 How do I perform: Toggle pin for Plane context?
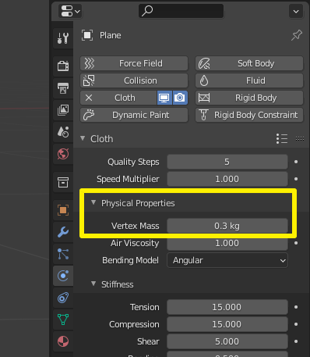(x=297, y=35)
